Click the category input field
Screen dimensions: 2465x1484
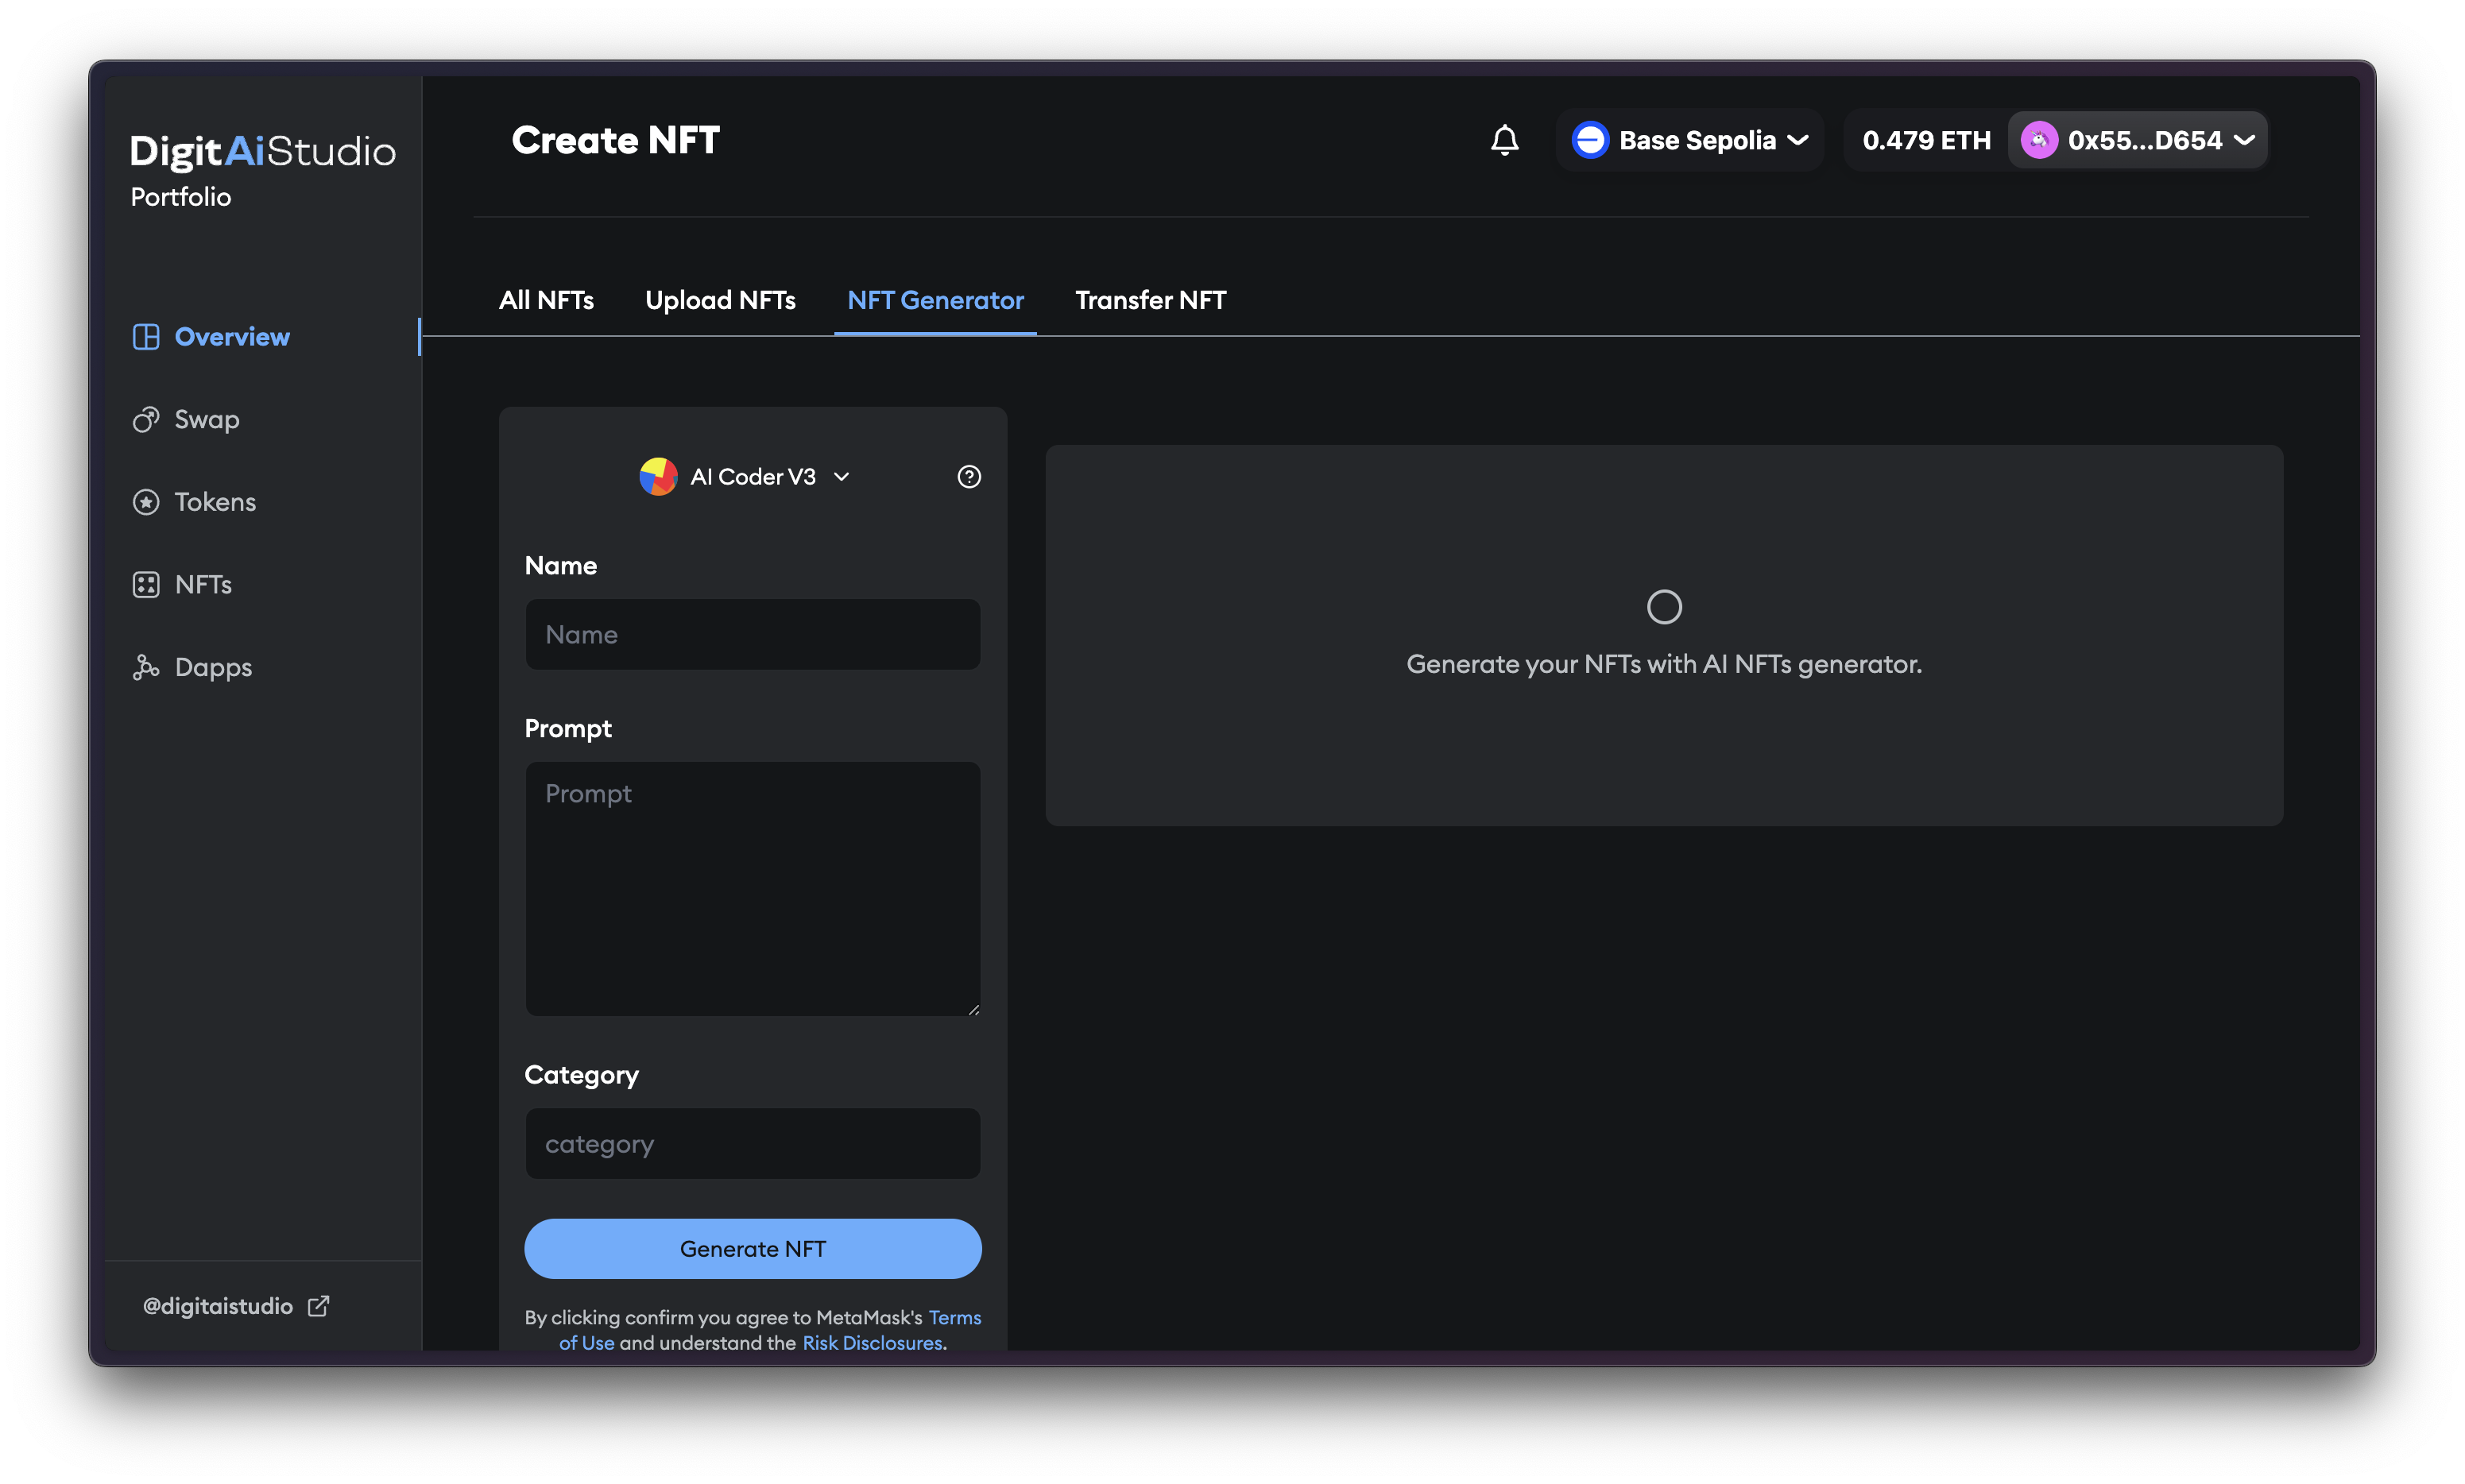[x=752, y=1144]
